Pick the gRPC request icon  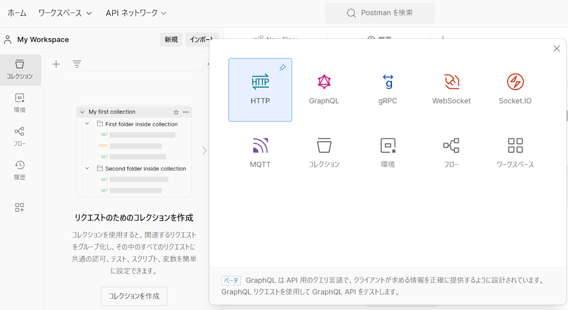pos(388,82)
